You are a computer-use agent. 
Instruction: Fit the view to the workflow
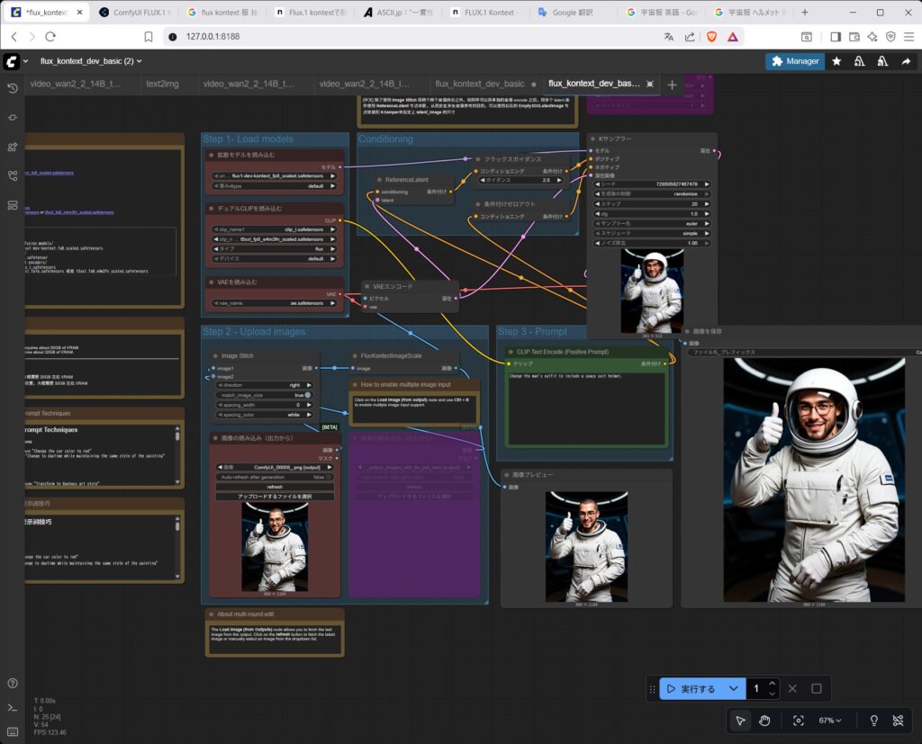coord(798,721)
